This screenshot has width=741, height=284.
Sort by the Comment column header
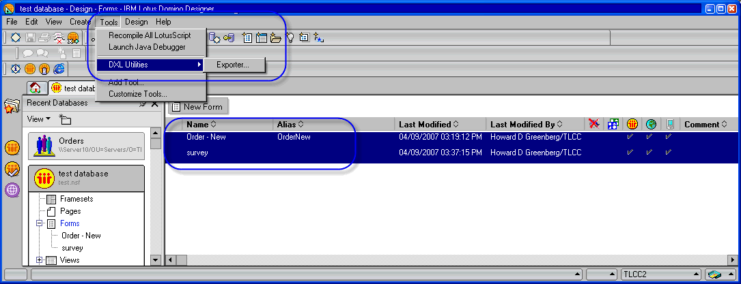tap(706, 125)
